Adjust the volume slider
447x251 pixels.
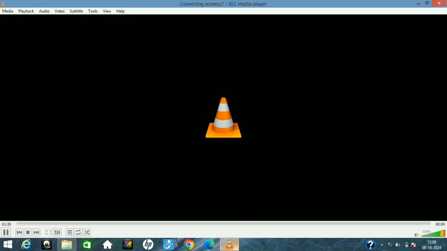[x=433, y=234]
